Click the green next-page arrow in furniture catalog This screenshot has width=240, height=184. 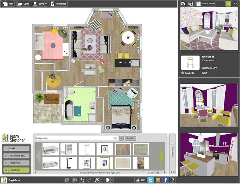[162, 156]
